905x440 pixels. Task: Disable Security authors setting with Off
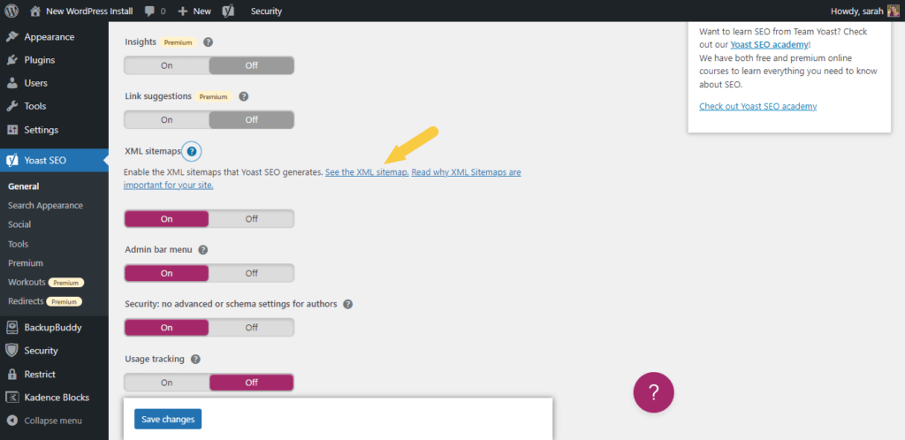point(251,327)
